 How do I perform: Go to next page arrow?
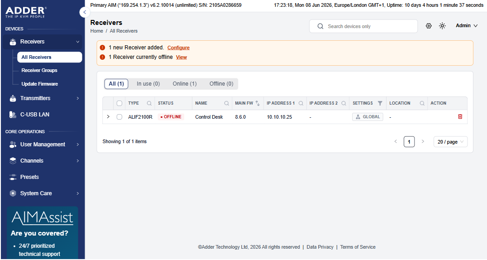[x=423, y=141]
